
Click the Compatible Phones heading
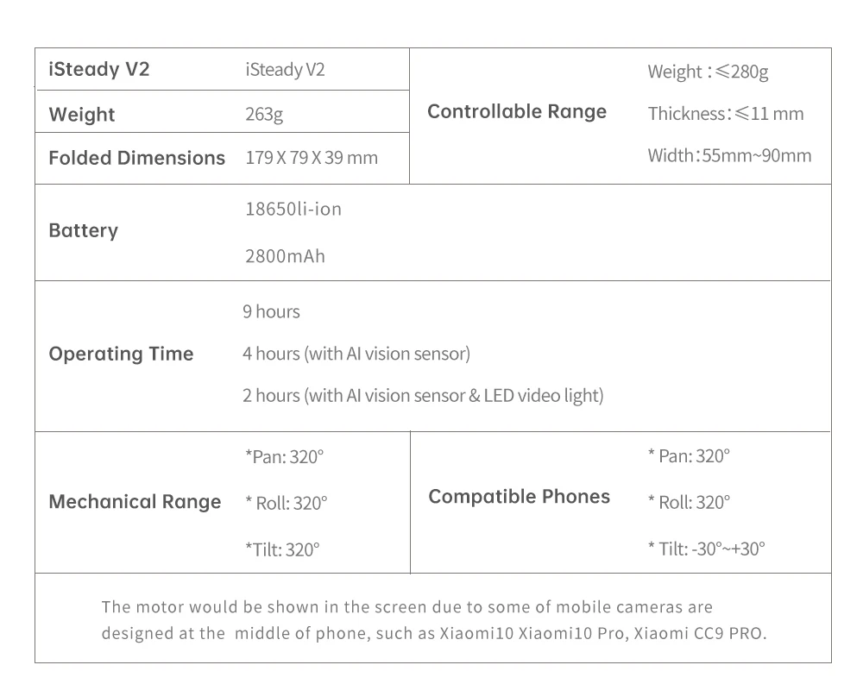[x=519, y=497]
